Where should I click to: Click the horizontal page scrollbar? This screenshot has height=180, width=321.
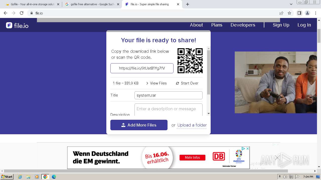(146, 171)
